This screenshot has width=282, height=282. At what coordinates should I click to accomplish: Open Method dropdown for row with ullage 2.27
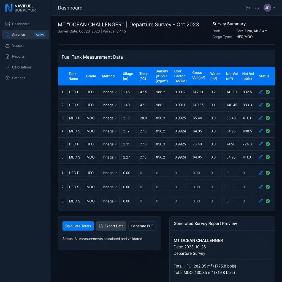click(x=110, y=157)
